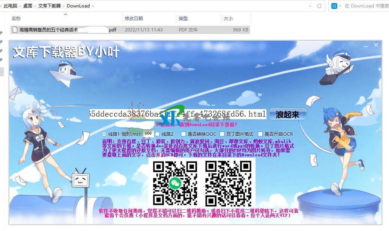Expand the chevron after 文库下载器 breadcrumb
Screen dimensions: 389x231
[64, 6]
